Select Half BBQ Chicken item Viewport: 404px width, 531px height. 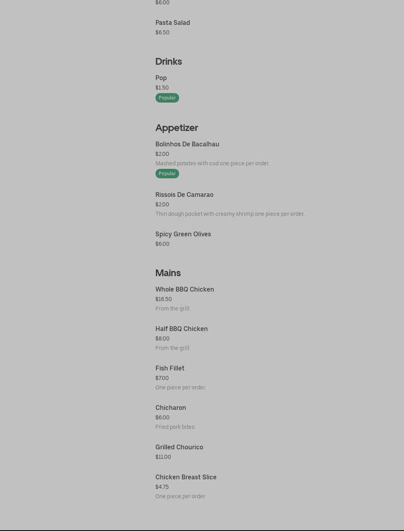pos(181,329)
